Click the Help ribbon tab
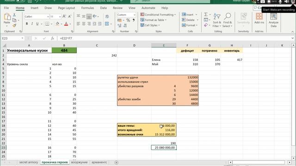This screenshot has height=166, width=296. click(x=165, y=8)
